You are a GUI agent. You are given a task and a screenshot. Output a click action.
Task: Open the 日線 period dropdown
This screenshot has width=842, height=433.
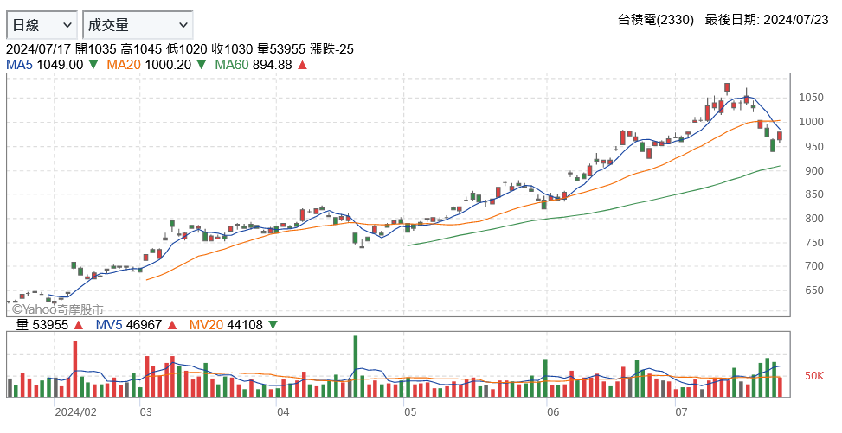42,25
